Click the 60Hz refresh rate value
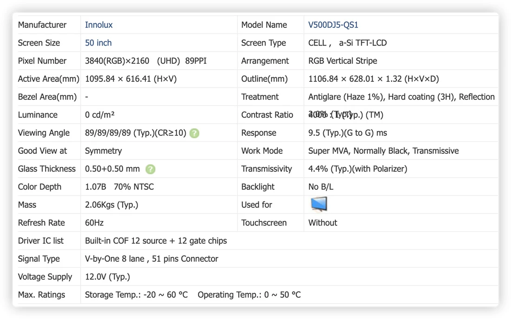The height and width of the screenshot is (319, 511). pos(94,223)
